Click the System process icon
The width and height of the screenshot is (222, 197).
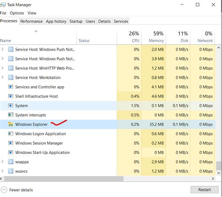pos(10,106)
